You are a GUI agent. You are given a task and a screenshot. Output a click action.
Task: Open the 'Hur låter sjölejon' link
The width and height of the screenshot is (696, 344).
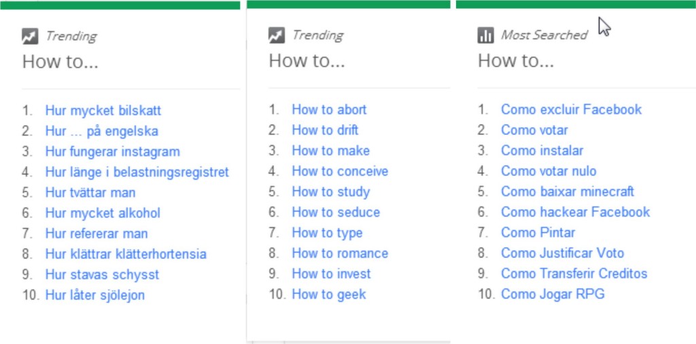[95, 295]
